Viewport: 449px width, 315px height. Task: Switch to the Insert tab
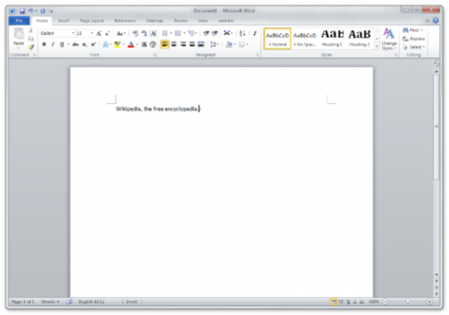tap(63, 21)
